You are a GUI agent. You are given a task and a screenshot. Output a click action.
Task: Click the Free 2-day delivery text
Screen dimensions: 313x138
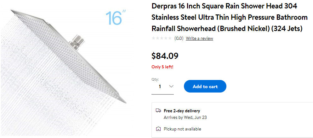(182, 111)
